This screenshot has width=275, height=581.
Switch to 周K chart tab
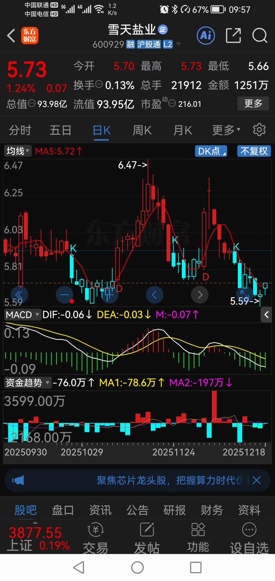(x=142, y=130)
